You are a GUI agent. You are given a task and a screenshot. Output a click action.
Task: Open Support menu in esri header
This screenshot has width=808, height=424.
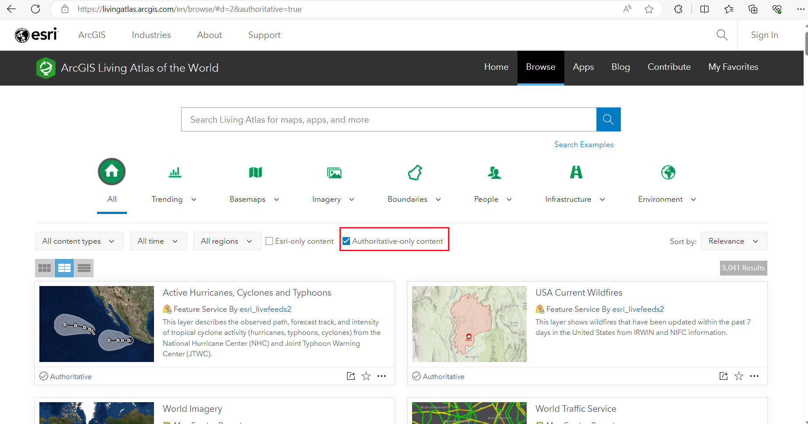pos(264,35)
